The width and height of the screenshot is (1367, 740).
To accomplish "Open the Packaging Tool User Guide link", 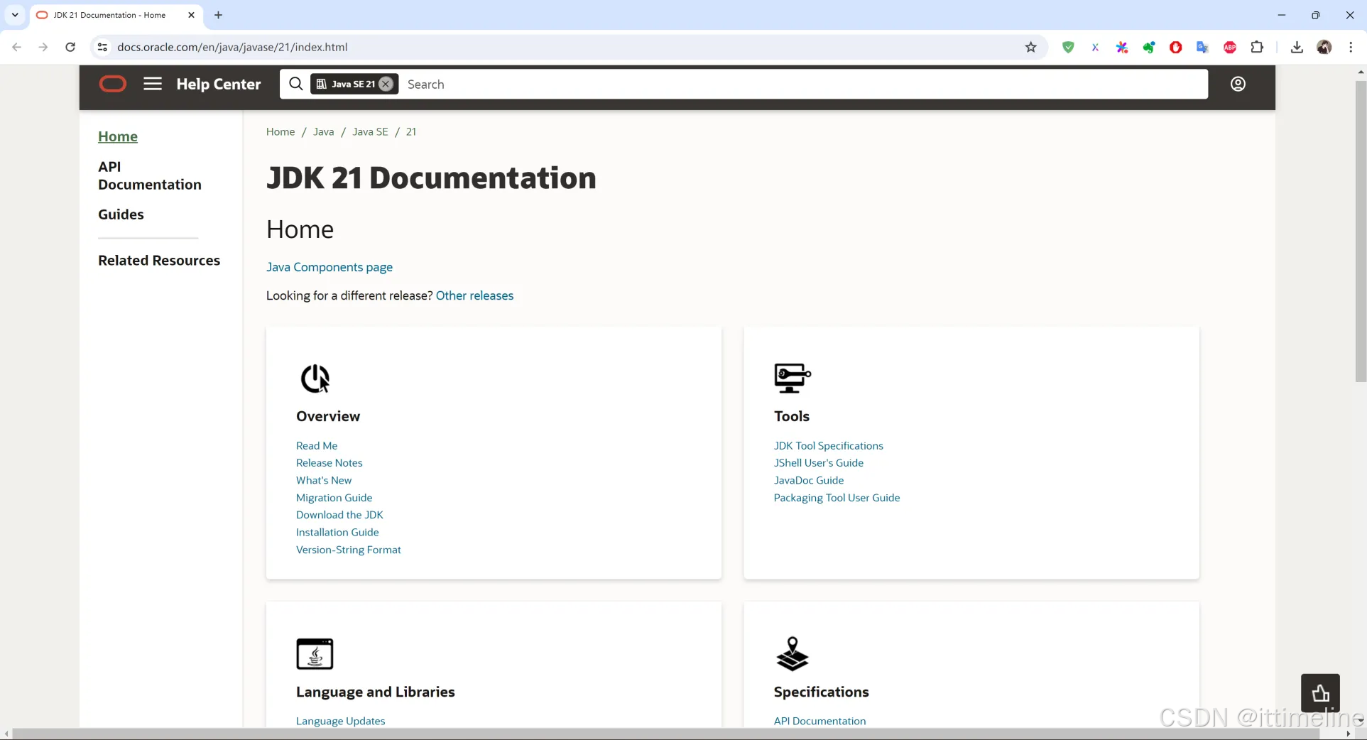I will click(x=837, y=498).
